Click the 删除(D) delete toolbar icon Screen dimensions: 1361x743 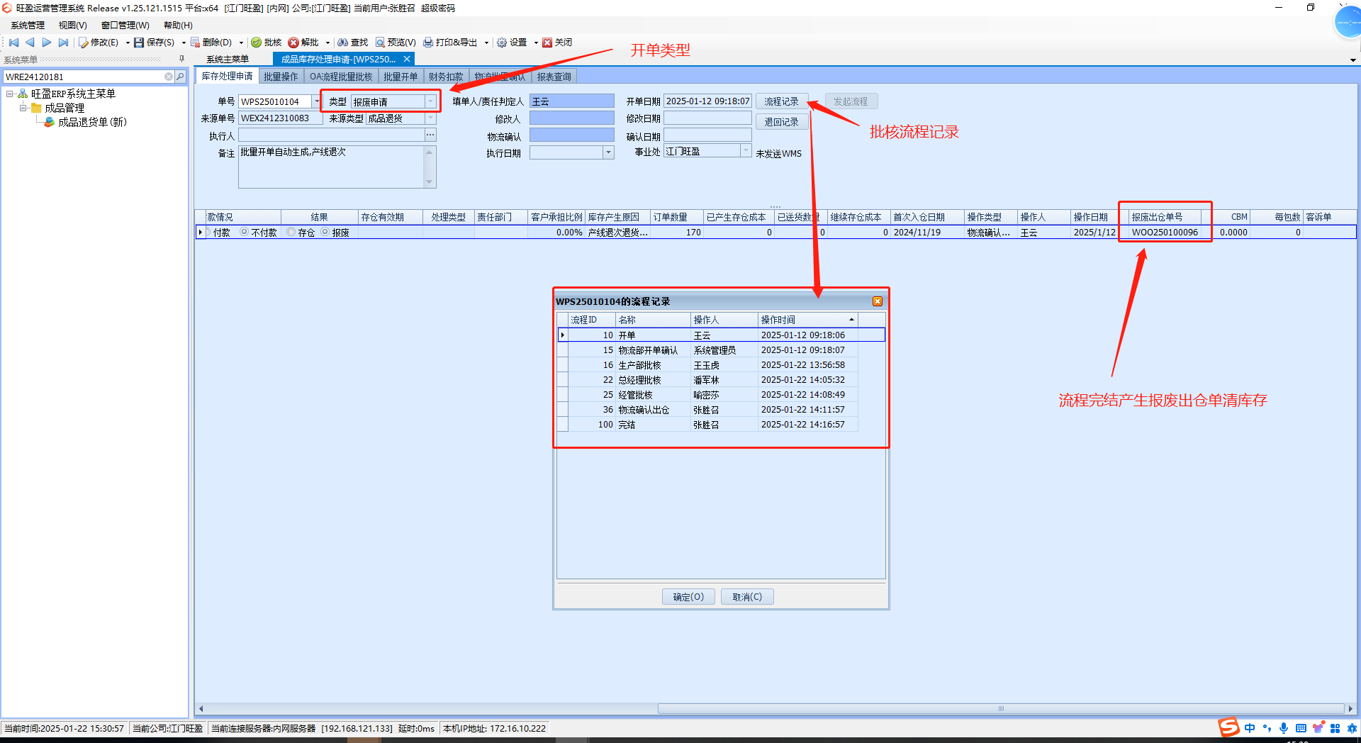195,43
